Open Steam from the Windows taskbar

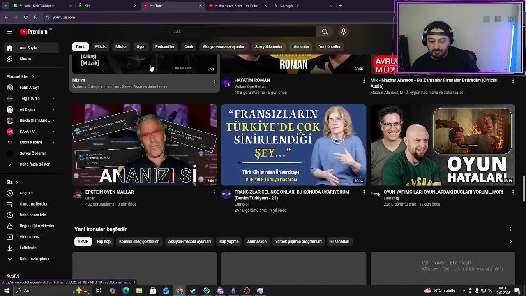point(193,291)
